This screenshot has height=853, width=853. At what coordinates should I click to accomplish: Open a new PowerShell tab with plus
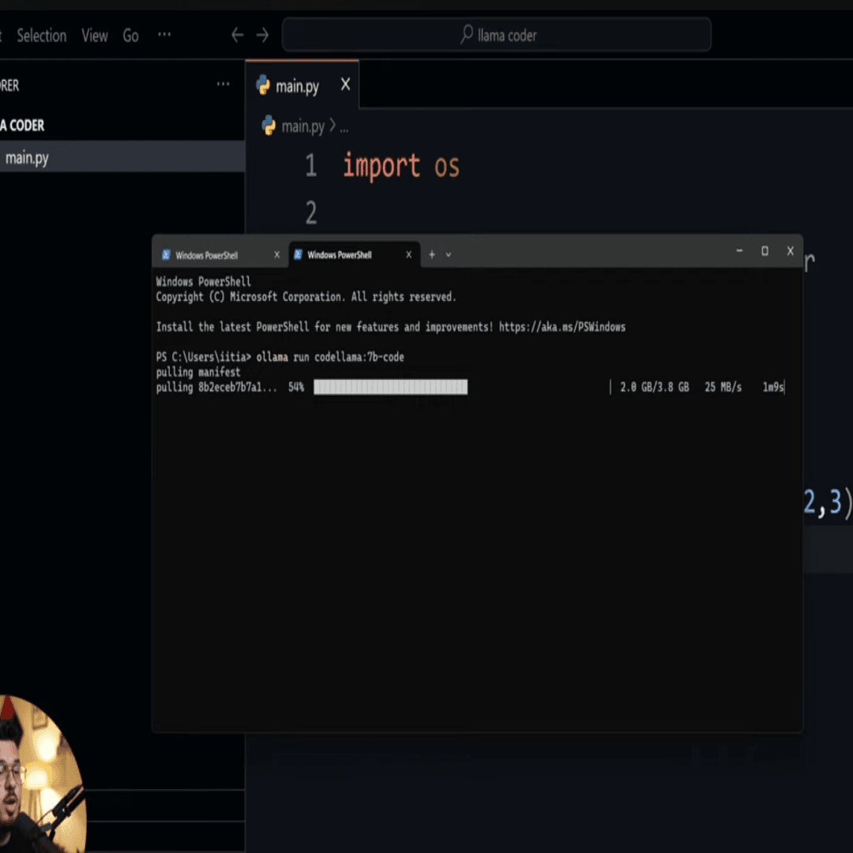pos(432,255)
